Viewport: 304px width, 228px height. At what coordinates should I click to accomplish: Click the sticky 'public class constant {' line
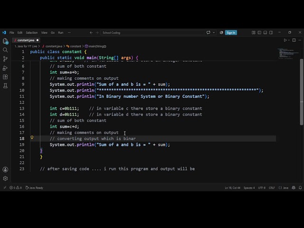point(58,52)
